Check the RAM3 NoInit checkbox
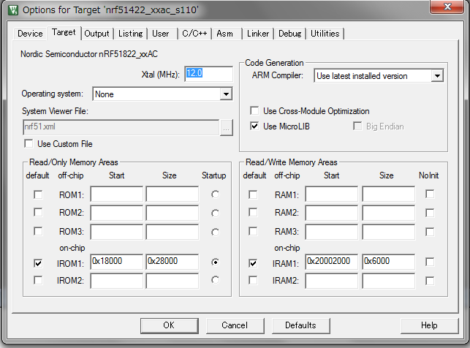This screenshot has width=470, height=348. tap(430, 232)
